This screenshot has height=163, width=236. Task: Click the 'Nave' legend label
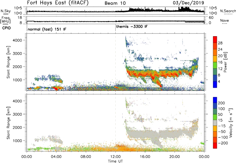[224, 20]
